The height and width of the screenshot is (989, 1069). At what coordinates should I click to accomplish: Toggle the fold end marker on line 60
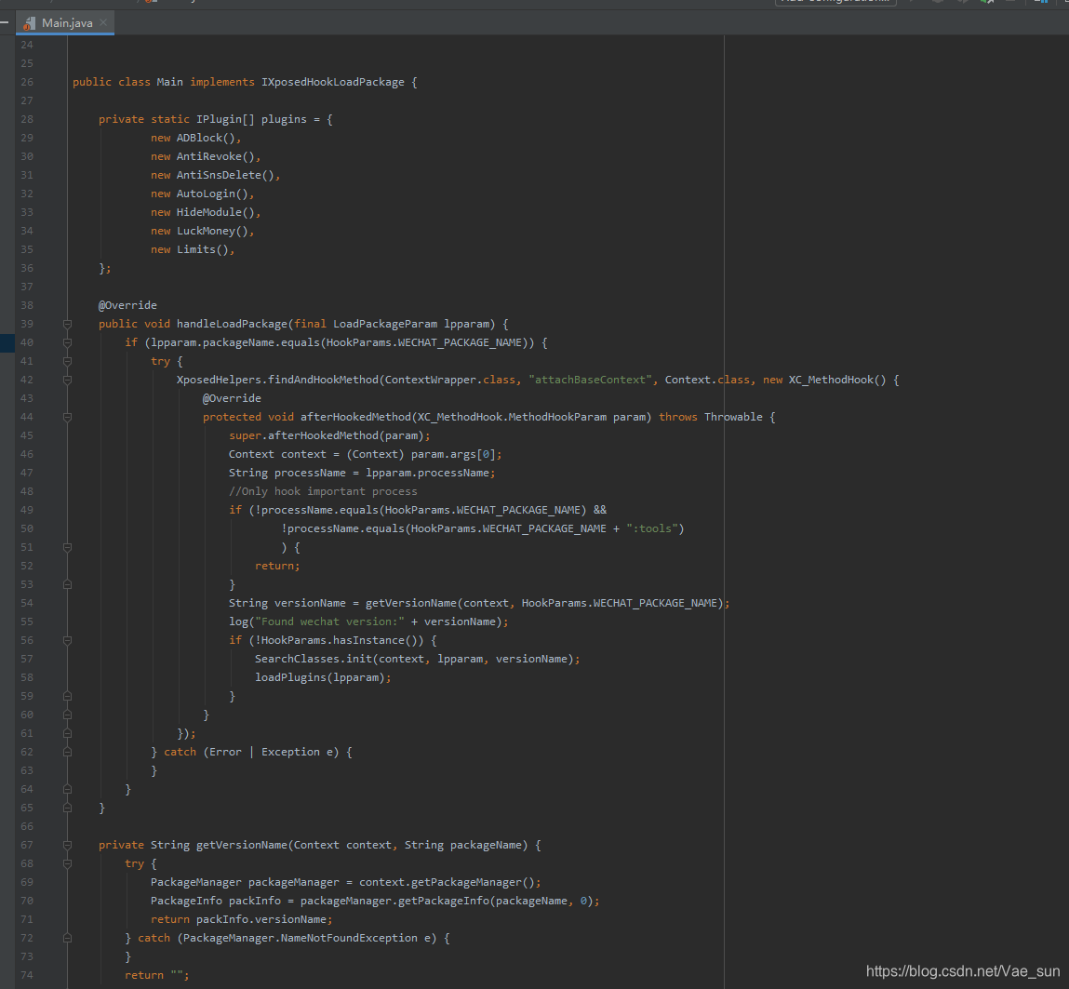pos(68,715)
